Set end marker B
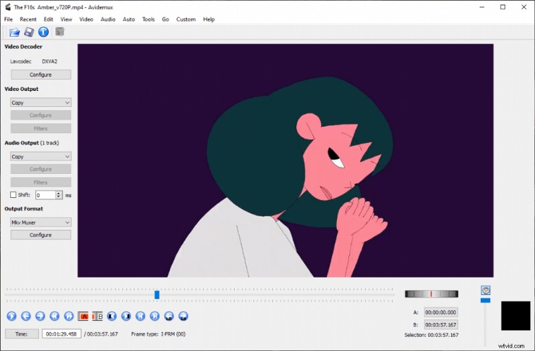The height and width of the screenshot is (351, 535). (x=98, y=316)
